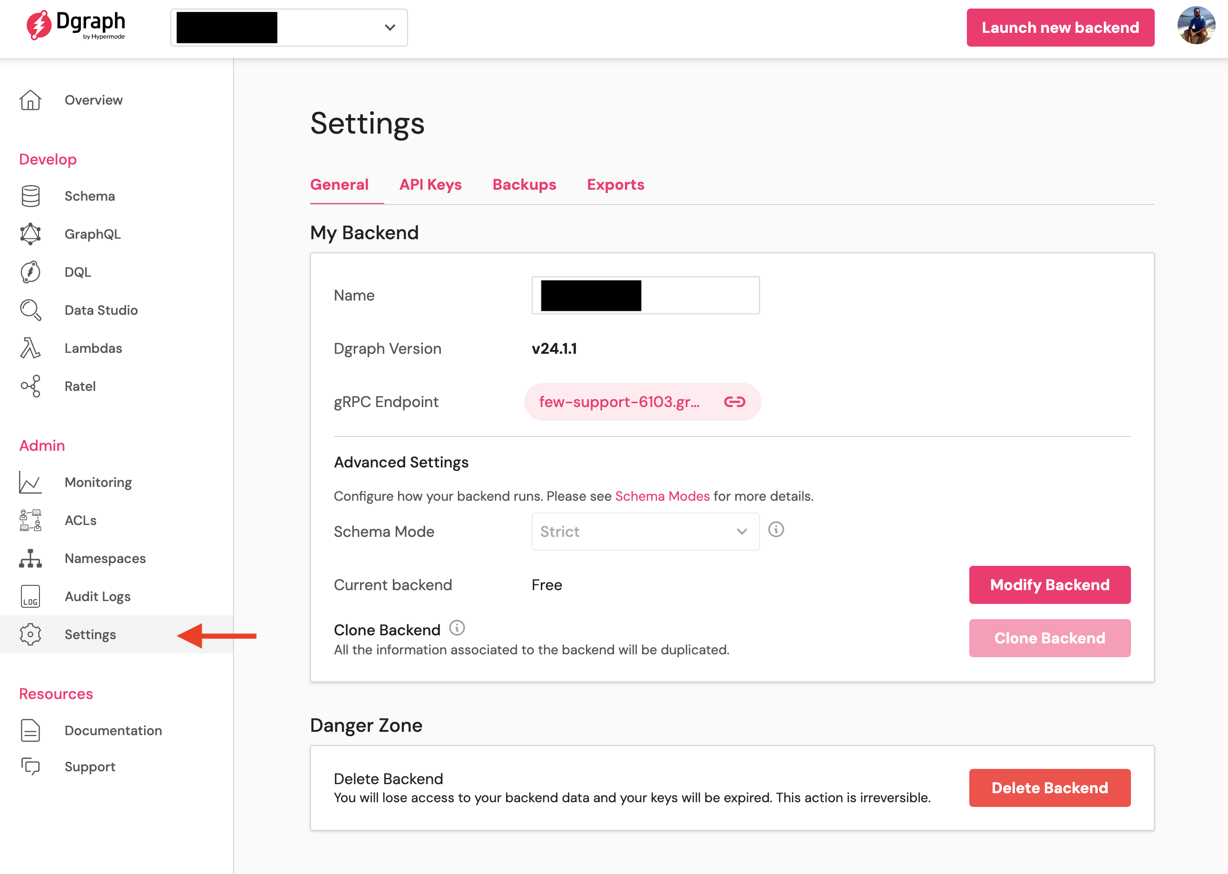The width and height of the screenshot is (1228, 874).
Task: Click the Namespaces hierarchy icon
Action: pos(30,559)
